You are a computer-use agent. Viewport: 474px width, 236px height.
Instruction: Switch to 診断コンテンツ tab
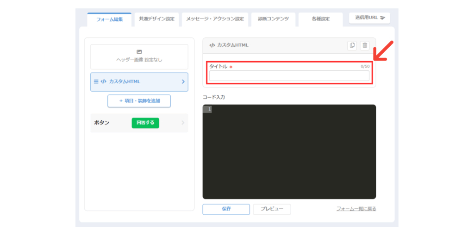tap(273, 19)
